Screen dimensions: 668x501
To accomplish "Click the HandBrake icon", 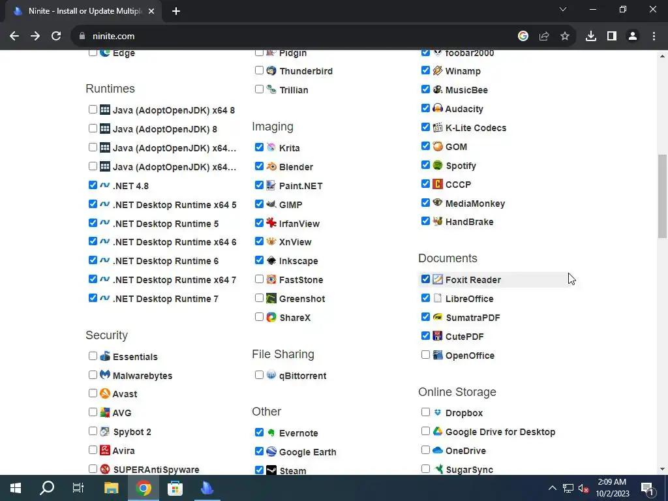I will point(438,222).
